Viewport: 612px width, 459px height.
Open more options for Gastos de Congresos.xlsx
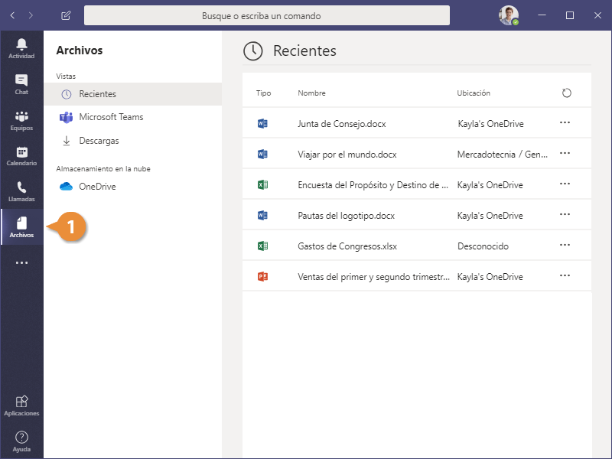click(565, 246)
